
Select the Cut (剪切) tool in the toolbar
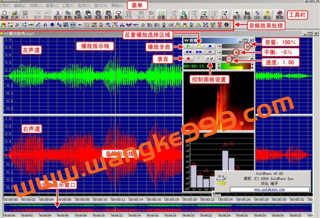click(58, 15)
